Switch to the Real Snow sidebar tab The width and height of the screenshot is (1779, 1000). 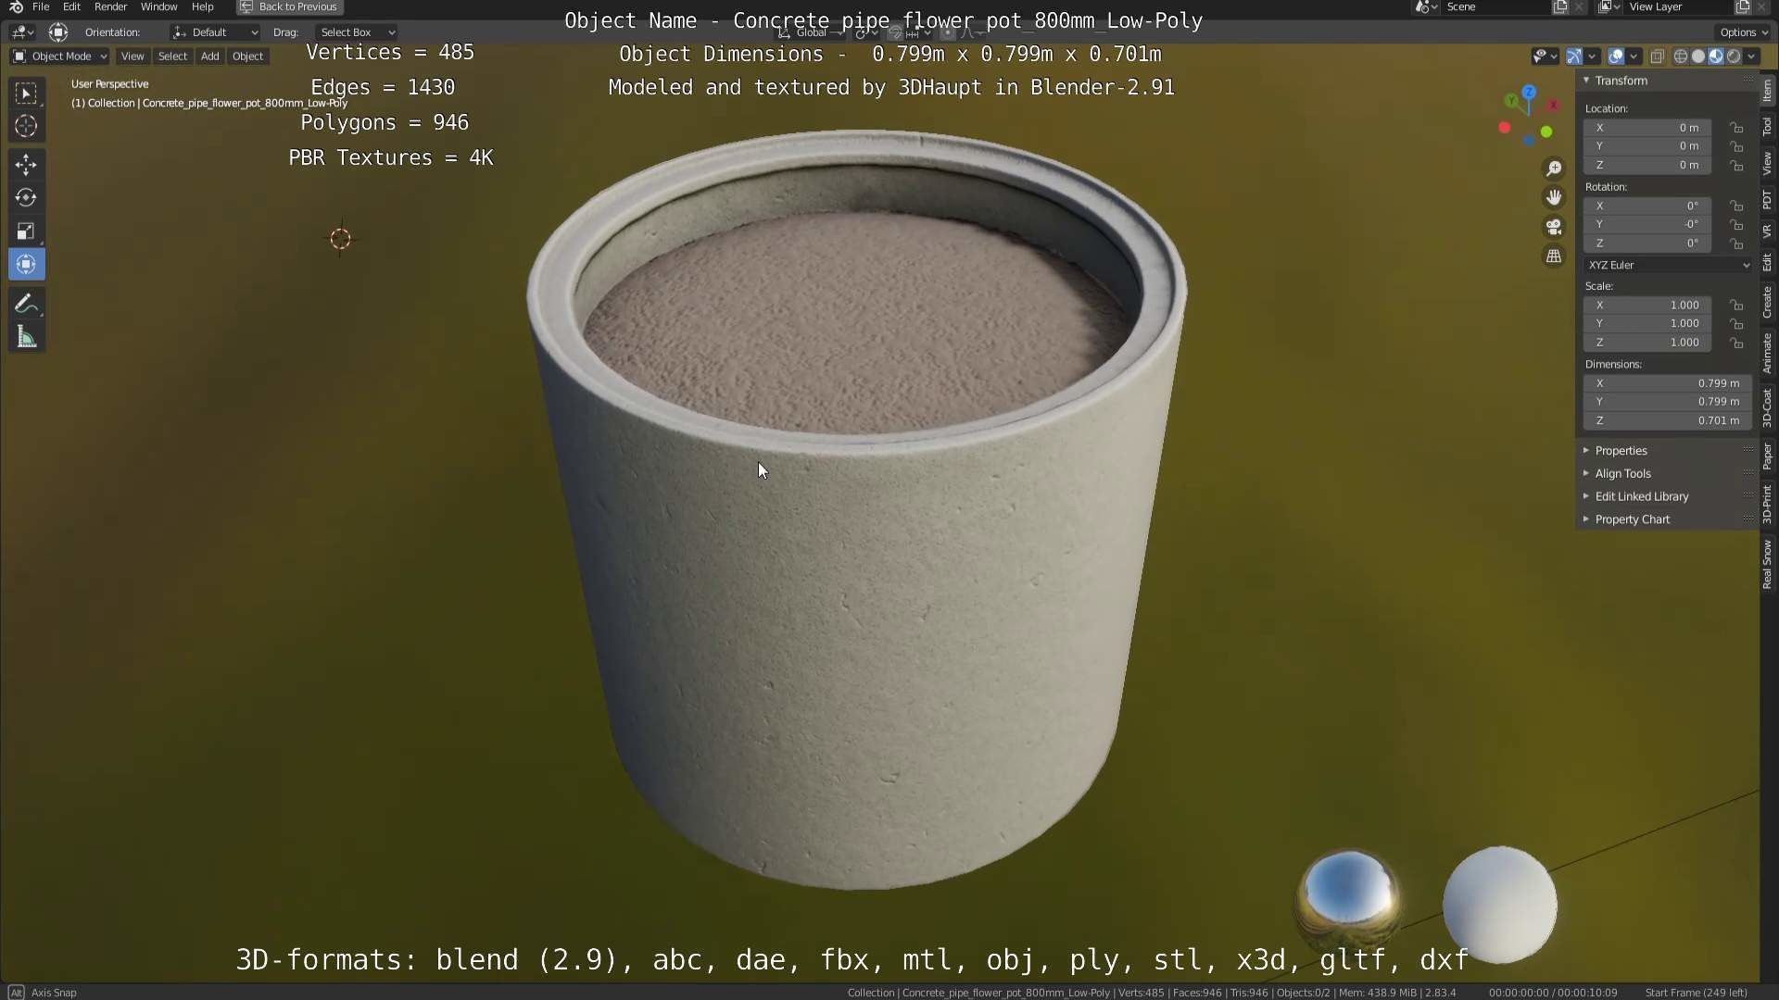[x=1768, y=565]
